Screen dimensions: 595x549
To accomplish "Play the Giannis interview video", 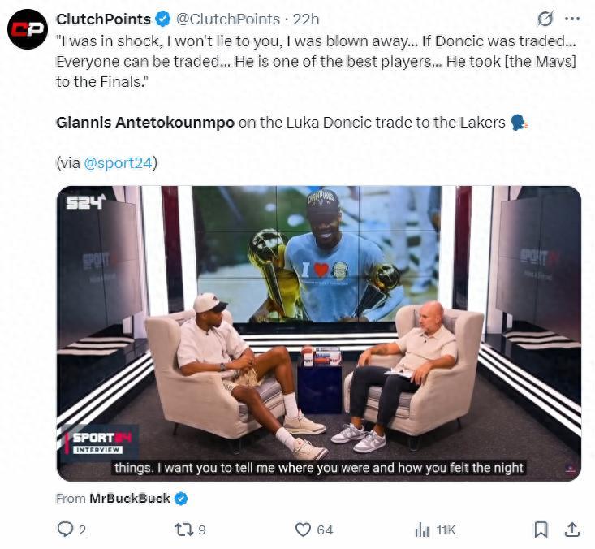I will click(x=319, y=333).
